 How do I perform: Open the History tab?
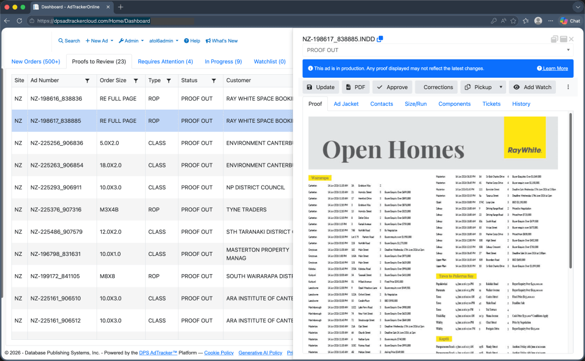tap(521, 104)
